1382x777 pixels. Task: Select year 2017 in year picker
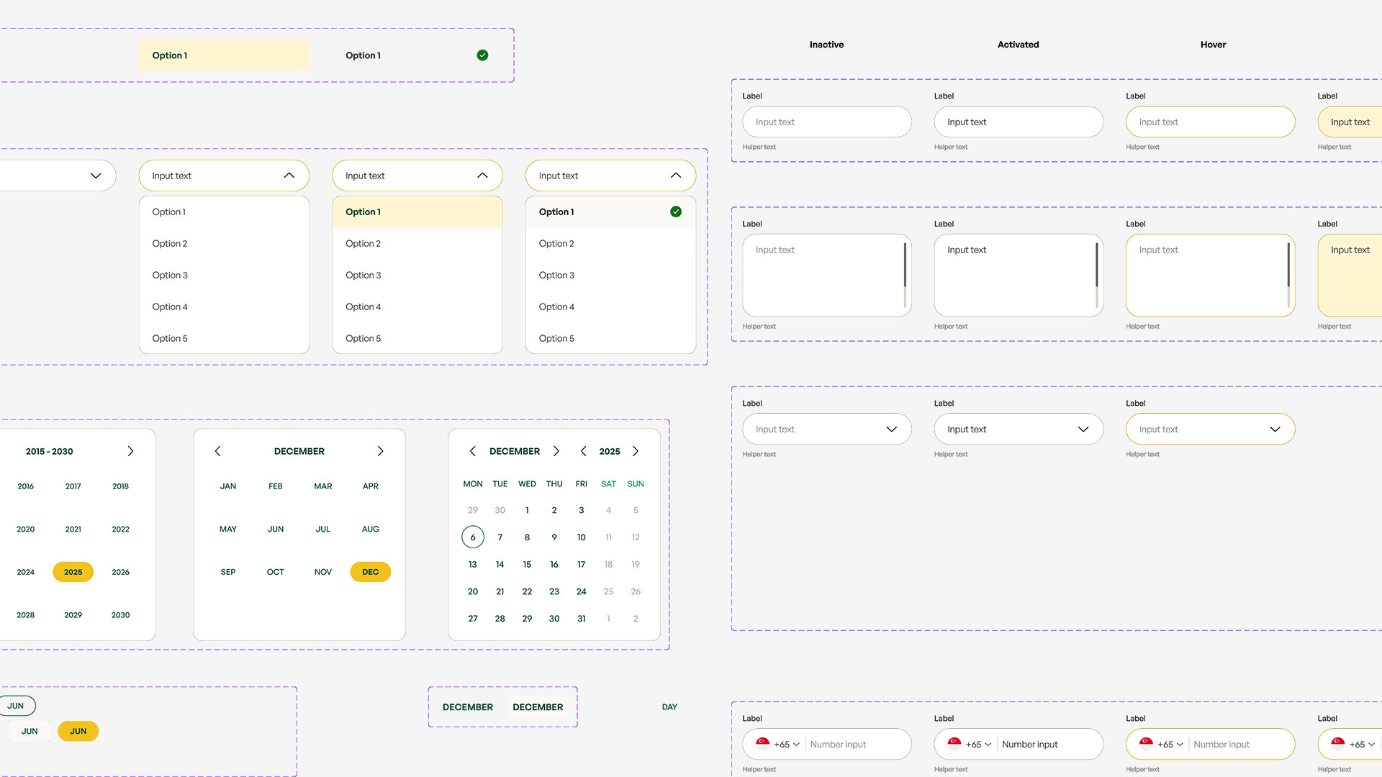pyautogui.click(x=73, y=486)
